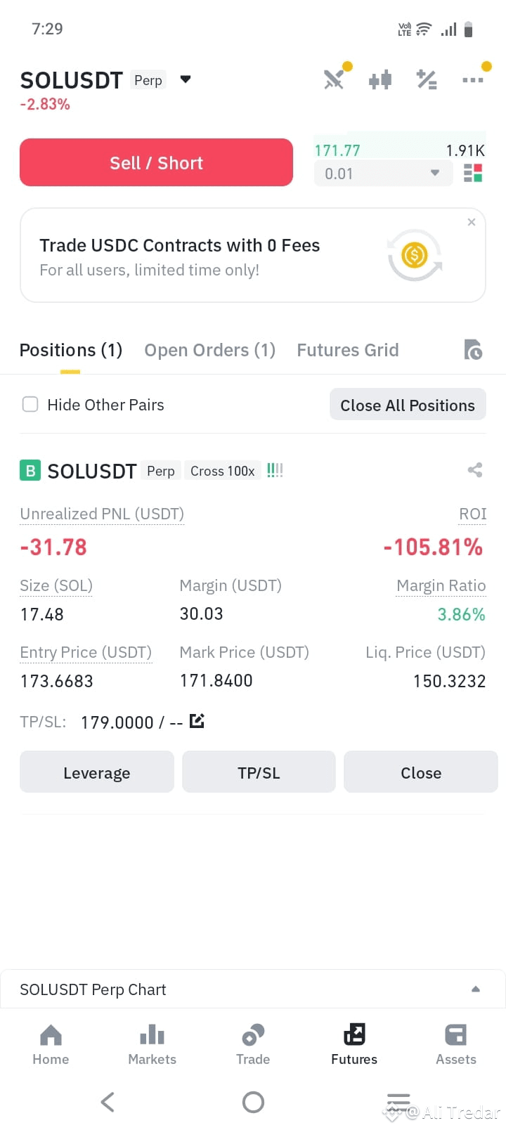Open the 0.01 price precision dropdown
Viewport: 506px width, 1130px height.
point(383,173)
